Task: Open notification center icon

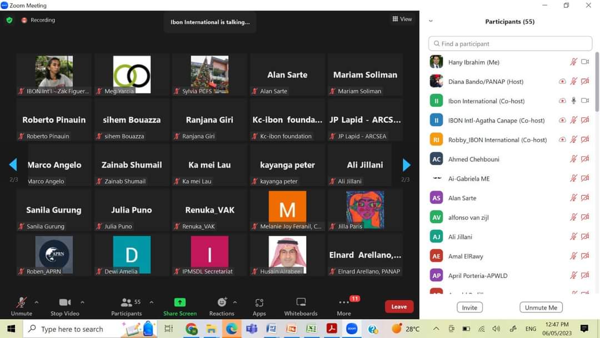Action: pyautogui.click(x=584, y=329)
